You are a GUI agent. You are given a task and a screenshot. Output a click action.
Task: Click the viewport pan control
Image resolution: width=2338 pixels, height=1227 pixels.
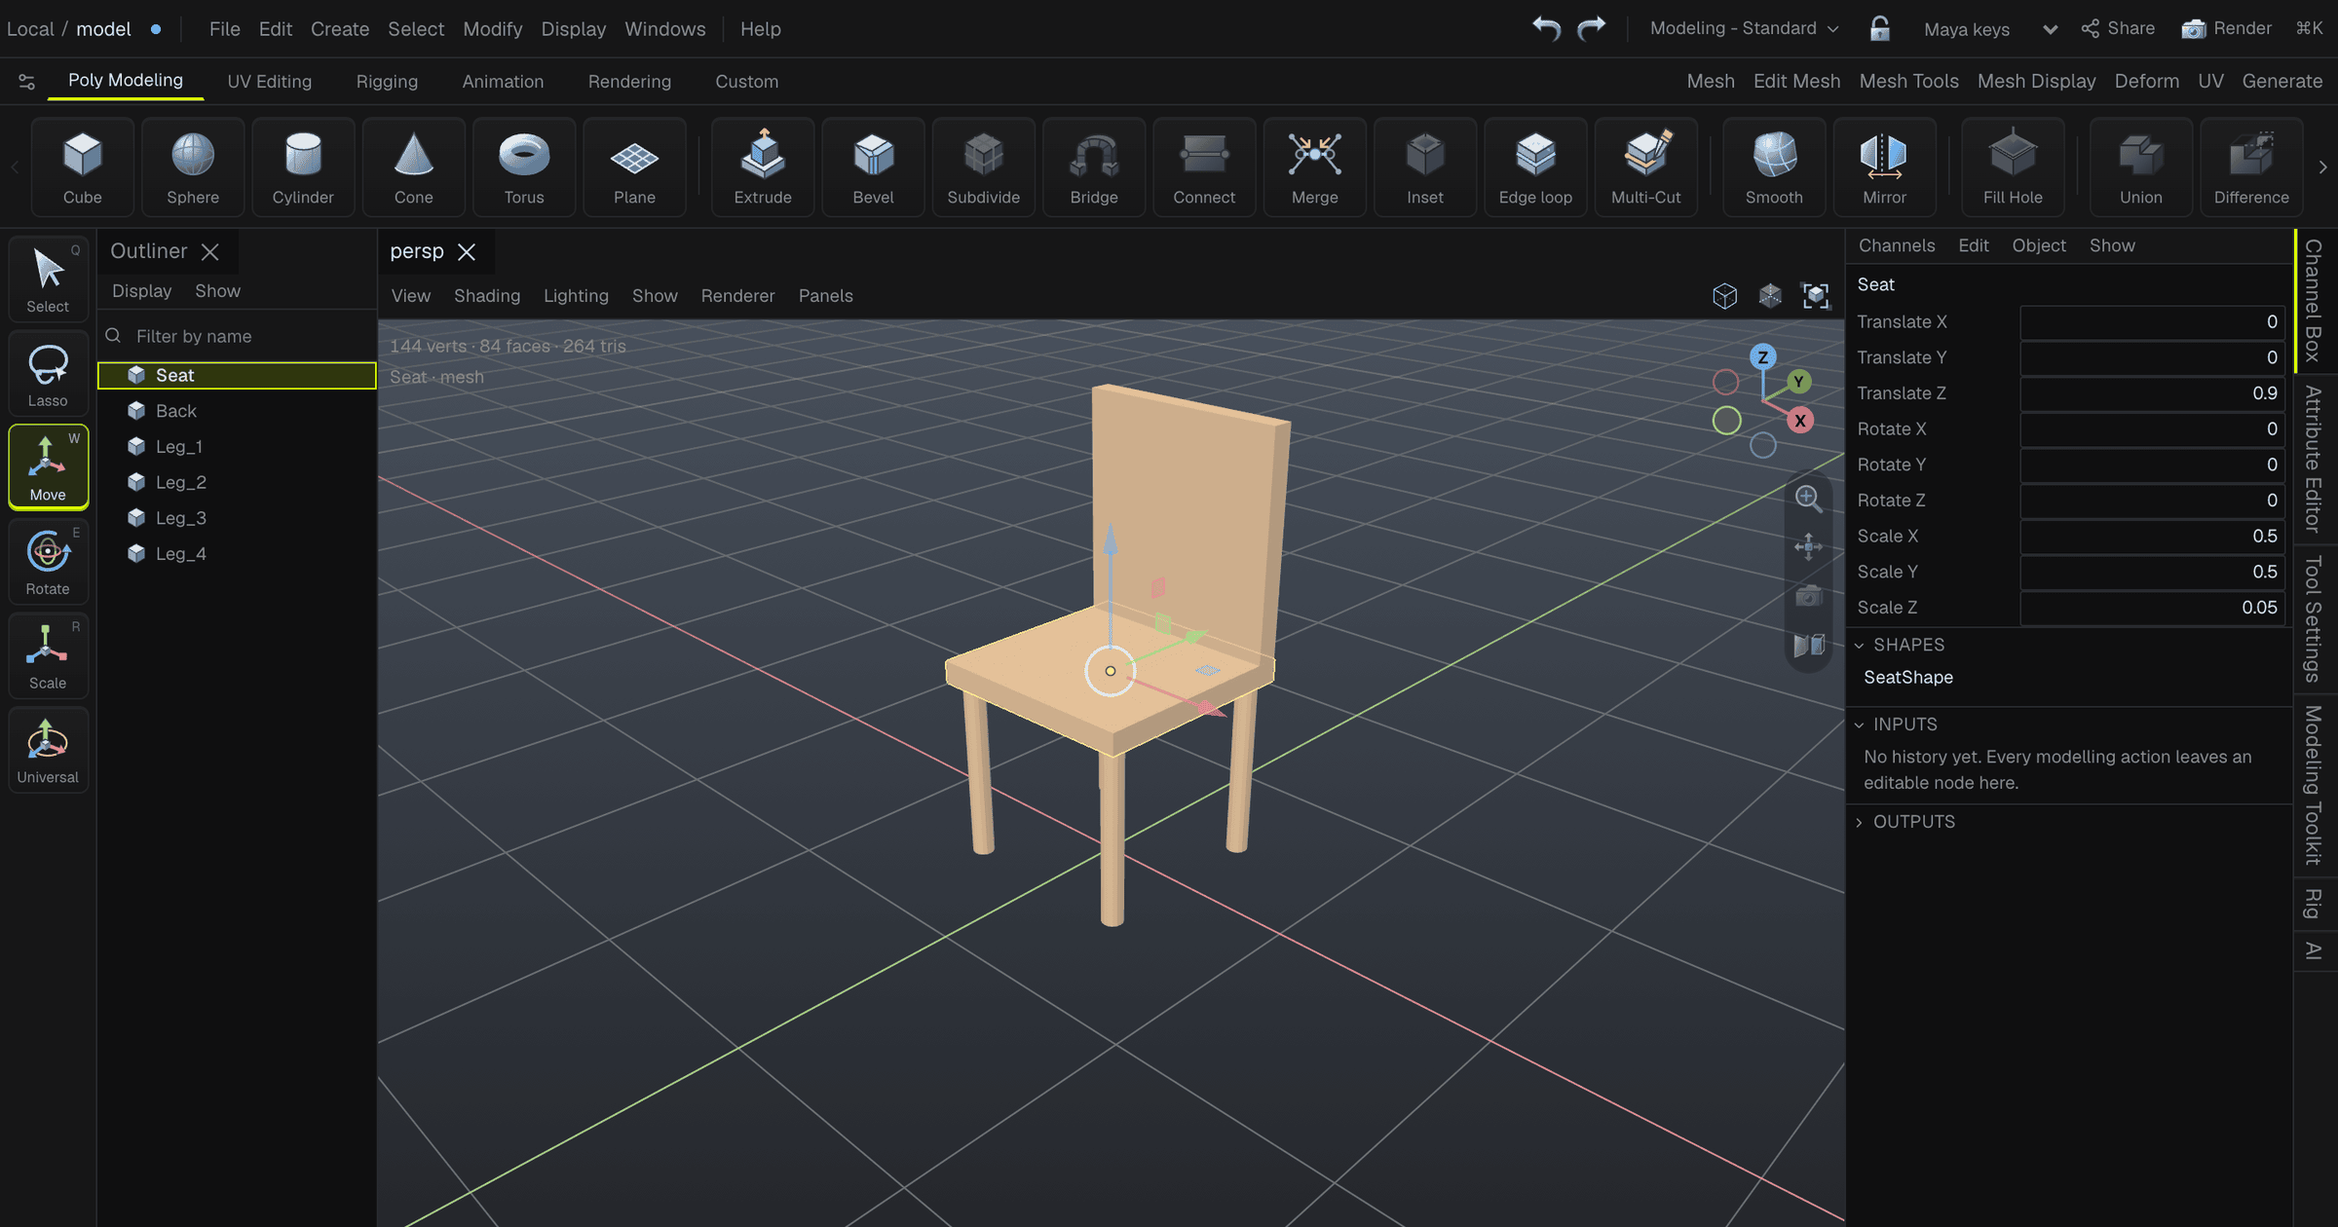click(x=1809, y=546)
